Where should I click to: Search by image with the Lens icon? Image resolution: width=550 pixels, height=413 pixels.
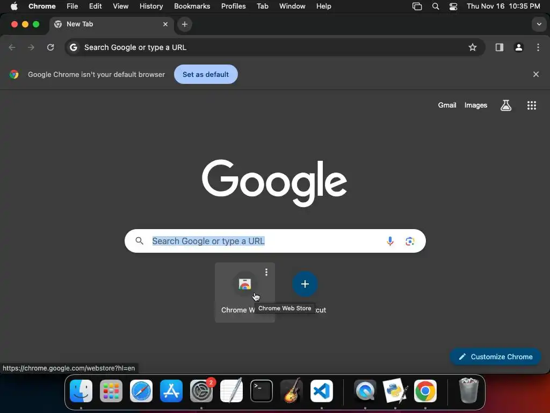(410, 241)
